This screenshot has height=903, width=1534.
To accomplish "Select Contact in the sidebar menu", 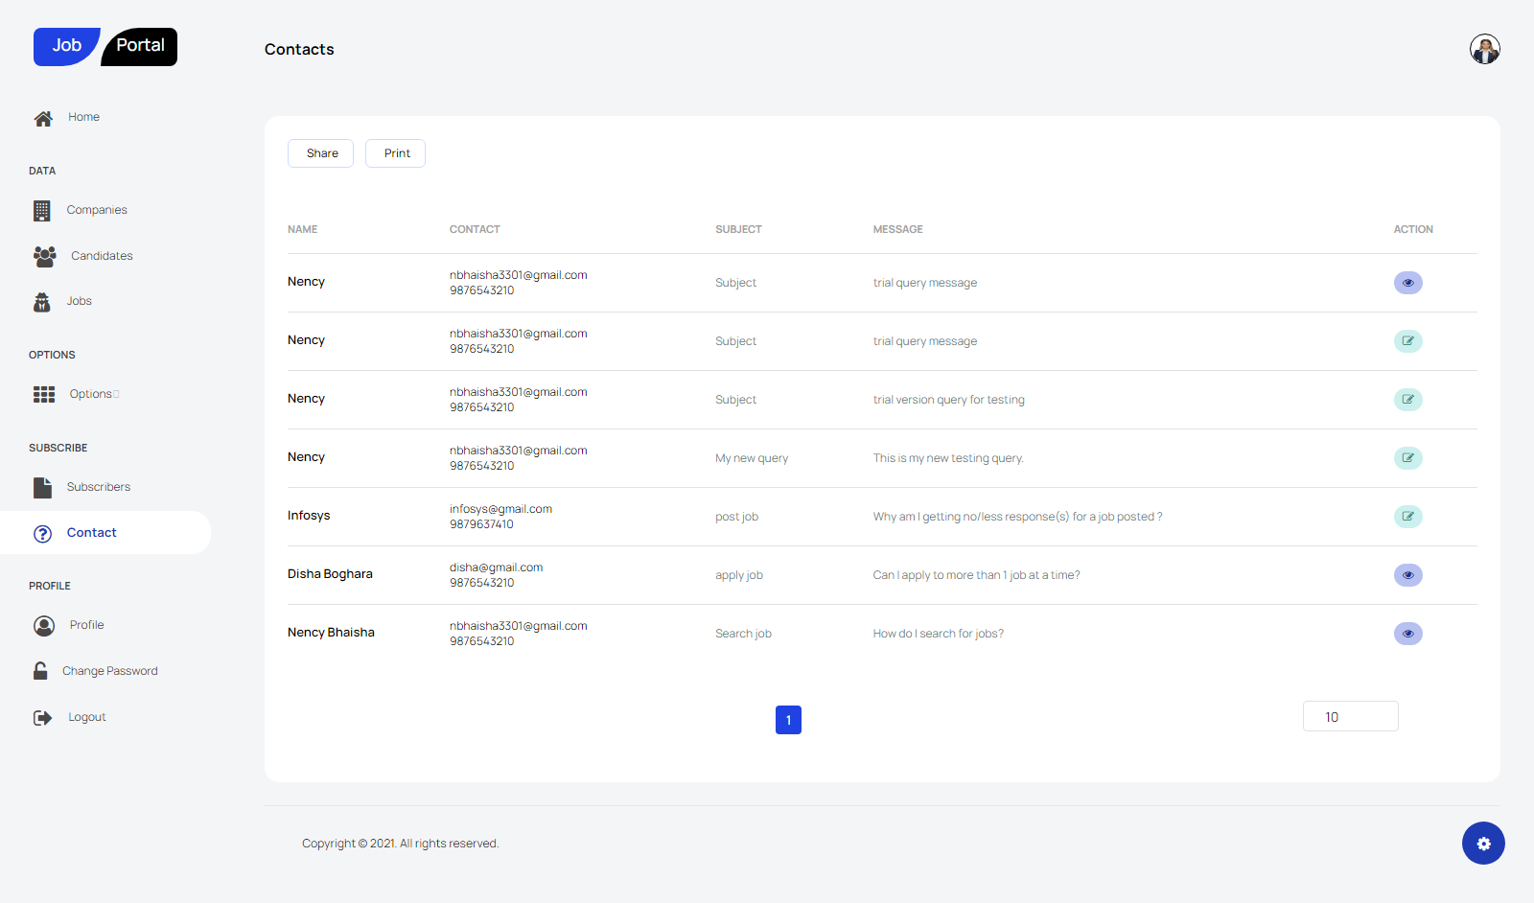I will (91, 533).
